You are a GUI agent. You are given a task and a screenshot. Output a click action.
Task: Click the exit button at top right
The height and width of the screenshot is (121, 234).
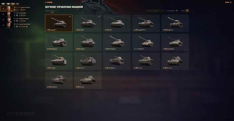click(228, 2)
